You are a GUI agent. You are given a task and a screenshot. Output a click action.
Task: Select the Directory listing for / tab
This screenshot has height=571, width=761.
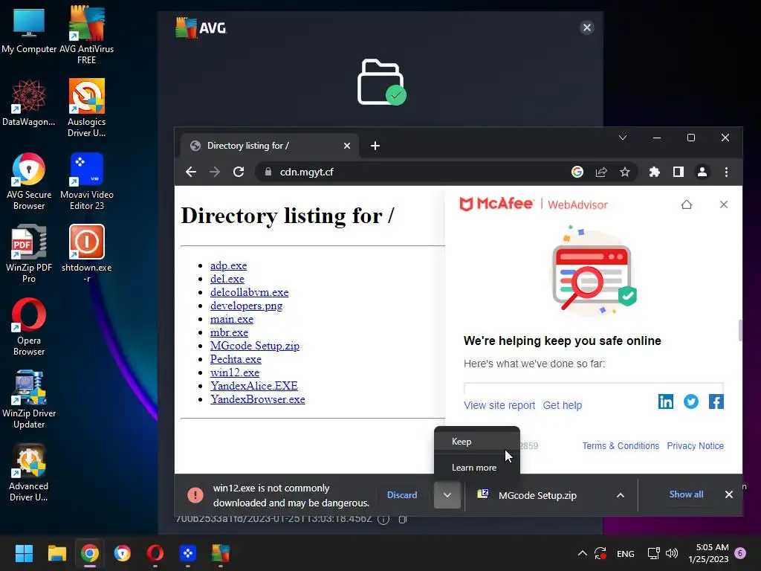point(269,146)
